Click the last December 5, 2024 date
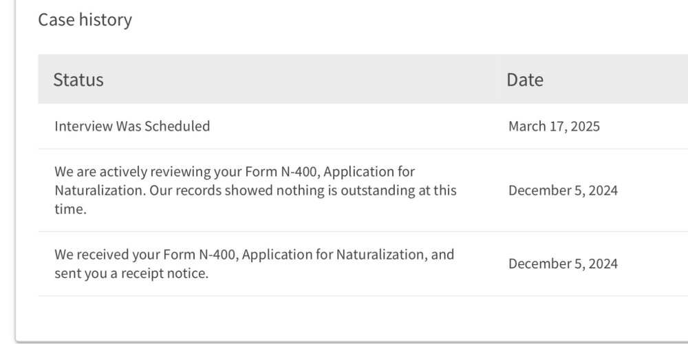The width and height of the screenshot is (688, 344). pos(563,264)
